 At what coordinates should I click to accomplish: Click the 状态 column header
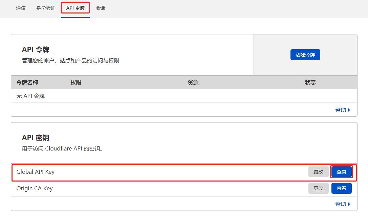click(x=310, y=82)
